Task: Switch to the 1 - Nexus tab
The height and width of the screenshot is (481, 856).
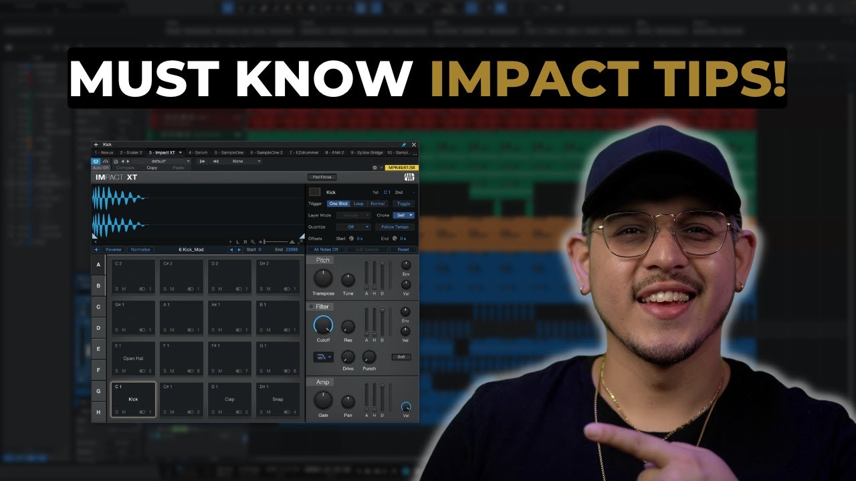Action: [x=104, y=152]
